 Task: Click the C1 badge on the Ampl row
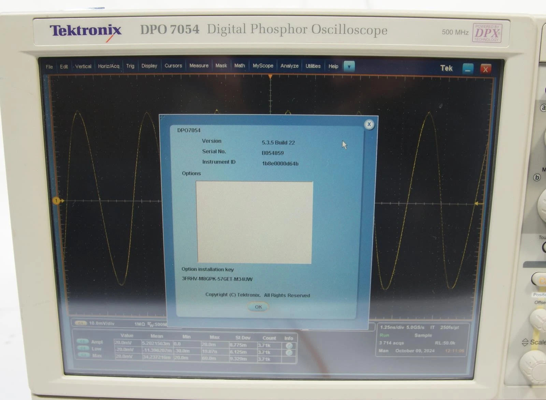(x=83, y=341)
